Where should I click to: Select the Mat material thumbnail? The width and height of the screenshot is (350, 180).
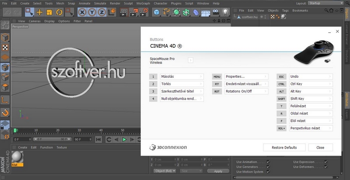coord(17,159)
